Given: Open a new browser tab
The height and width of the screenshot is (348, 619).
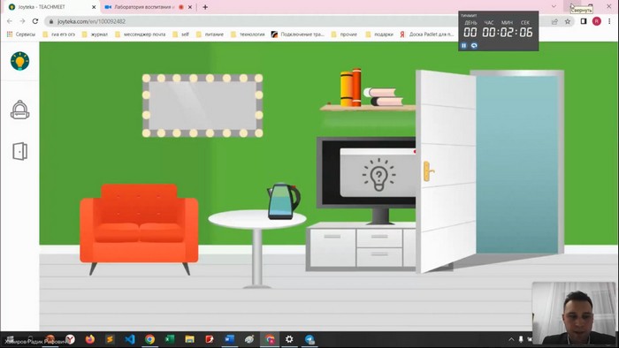Looking at the screenshot, I should [205, 7].
